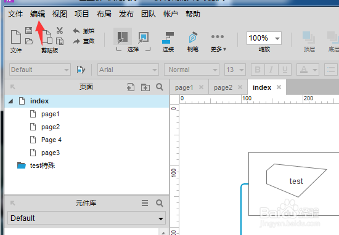This screenshot has width=339, height=235.
Task: Click the 元件库 search icon
Action: [x=160, y=203]
